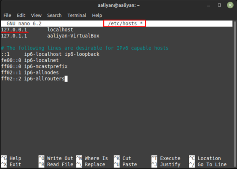Click the GNU nano 6.2 title text
Screen dimensions: 237x169
click(24, 23)
